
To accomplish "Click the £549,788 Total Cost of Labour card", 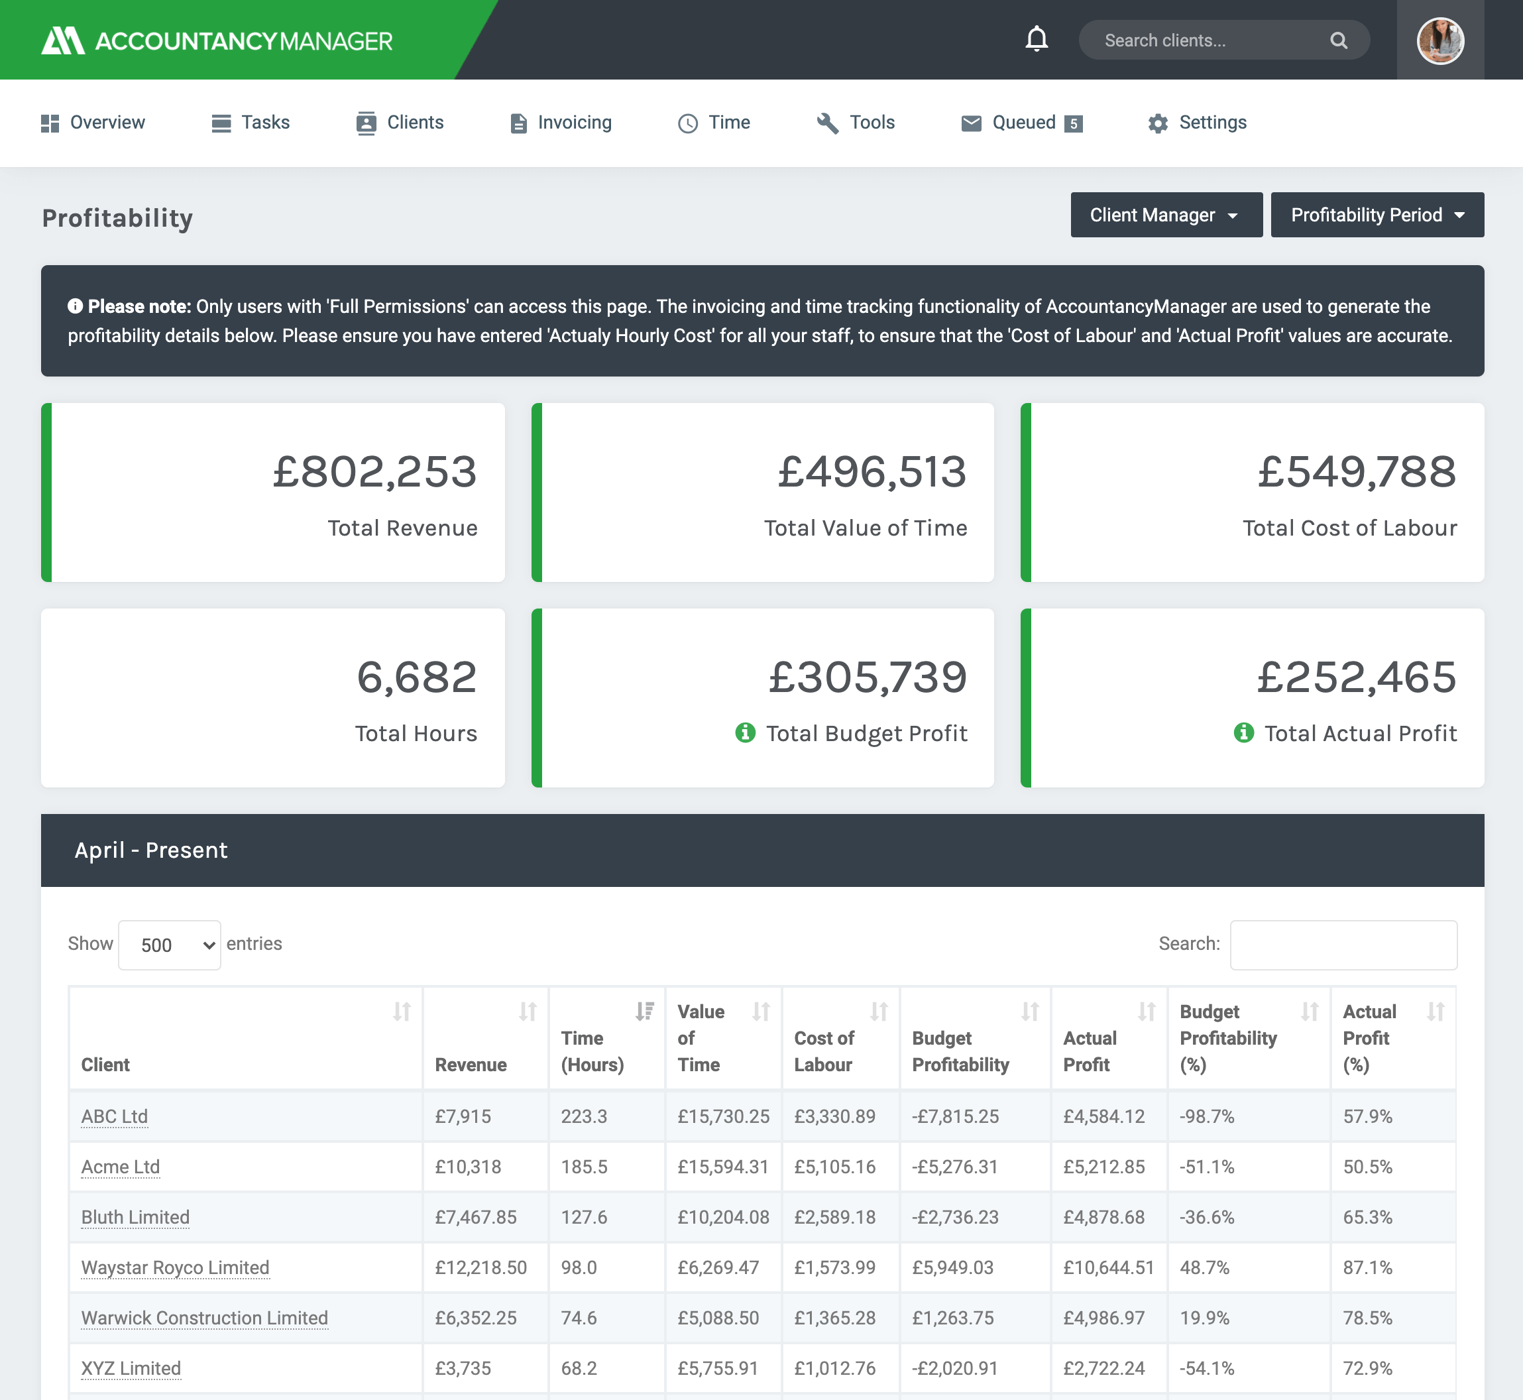I will click(1253, 493).
